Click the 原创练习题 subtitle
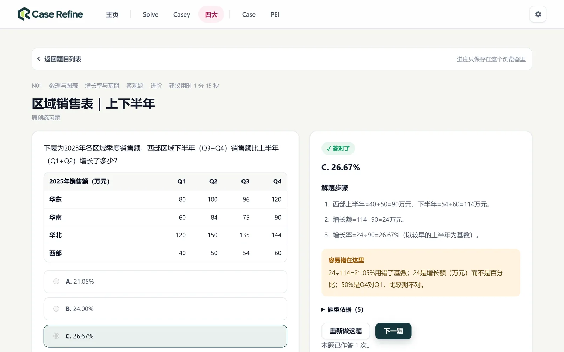Screen dimensions: 564x352 pyautogui.click(x=46, y=118)
